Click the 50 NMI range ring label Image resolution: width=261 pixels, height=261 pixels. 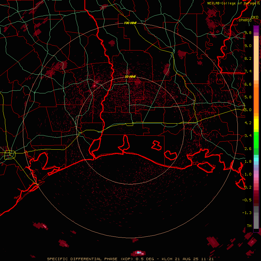[x=130, y=77]
